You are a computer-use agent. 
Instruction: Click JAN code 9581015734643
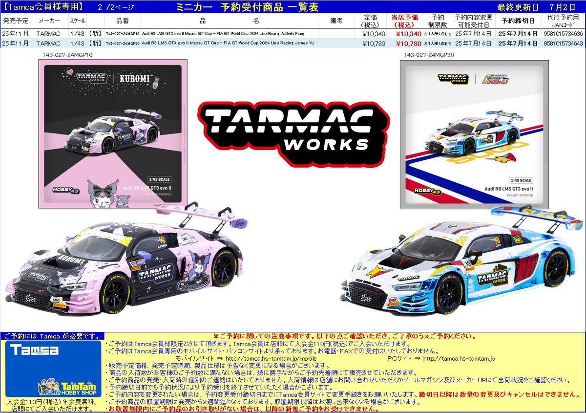click(x=563, y=43)
